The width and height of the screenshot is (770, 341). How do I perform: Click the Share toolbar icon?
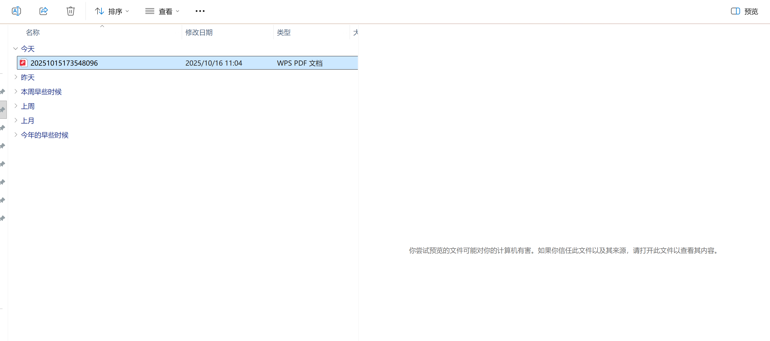coord(43,11)
